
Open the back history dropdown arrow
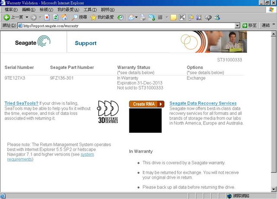pyautogui.click(x=27, y=17)
